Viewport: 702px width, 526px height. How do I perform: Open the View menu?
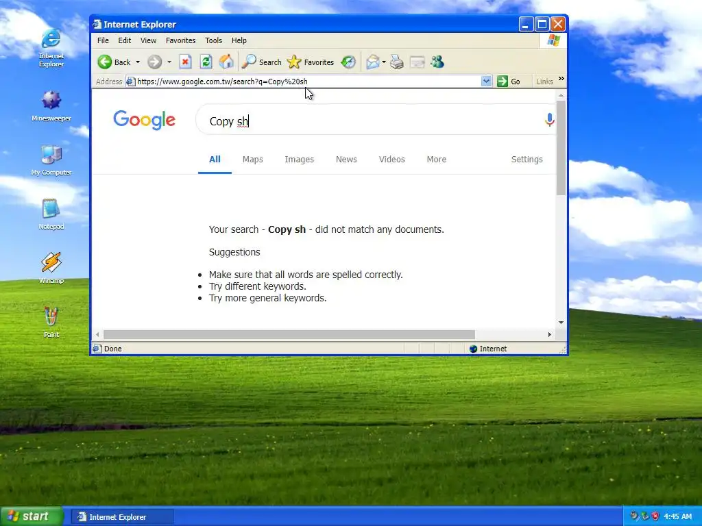click(148, 40)
